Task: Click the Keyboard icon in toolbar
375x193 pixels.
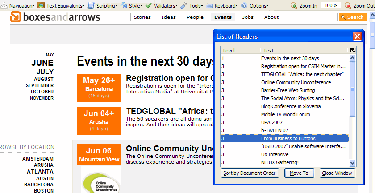Action: 209,5
